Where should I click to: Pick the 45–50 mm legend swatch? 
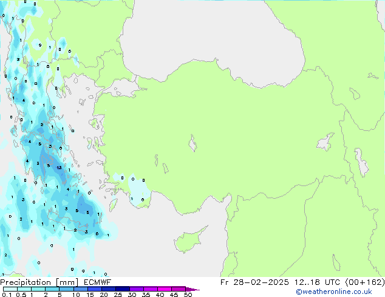179,289
